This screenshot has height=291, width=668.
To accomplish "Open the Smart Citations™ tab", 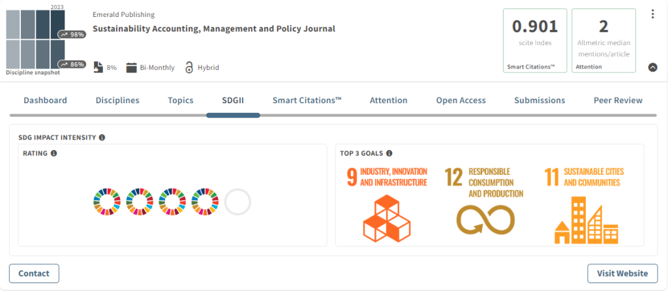I will click(x=307, y=100).
